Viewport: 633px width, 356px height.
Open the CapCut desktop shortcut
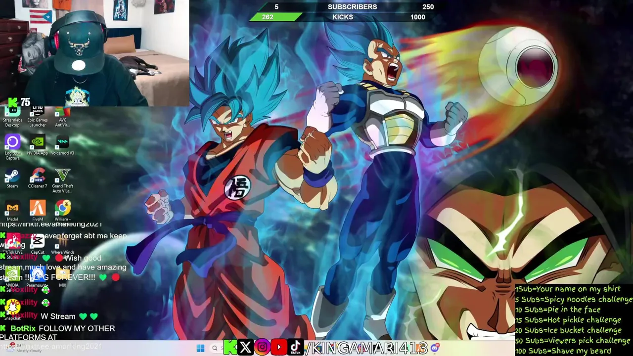(x=38, y=245)
